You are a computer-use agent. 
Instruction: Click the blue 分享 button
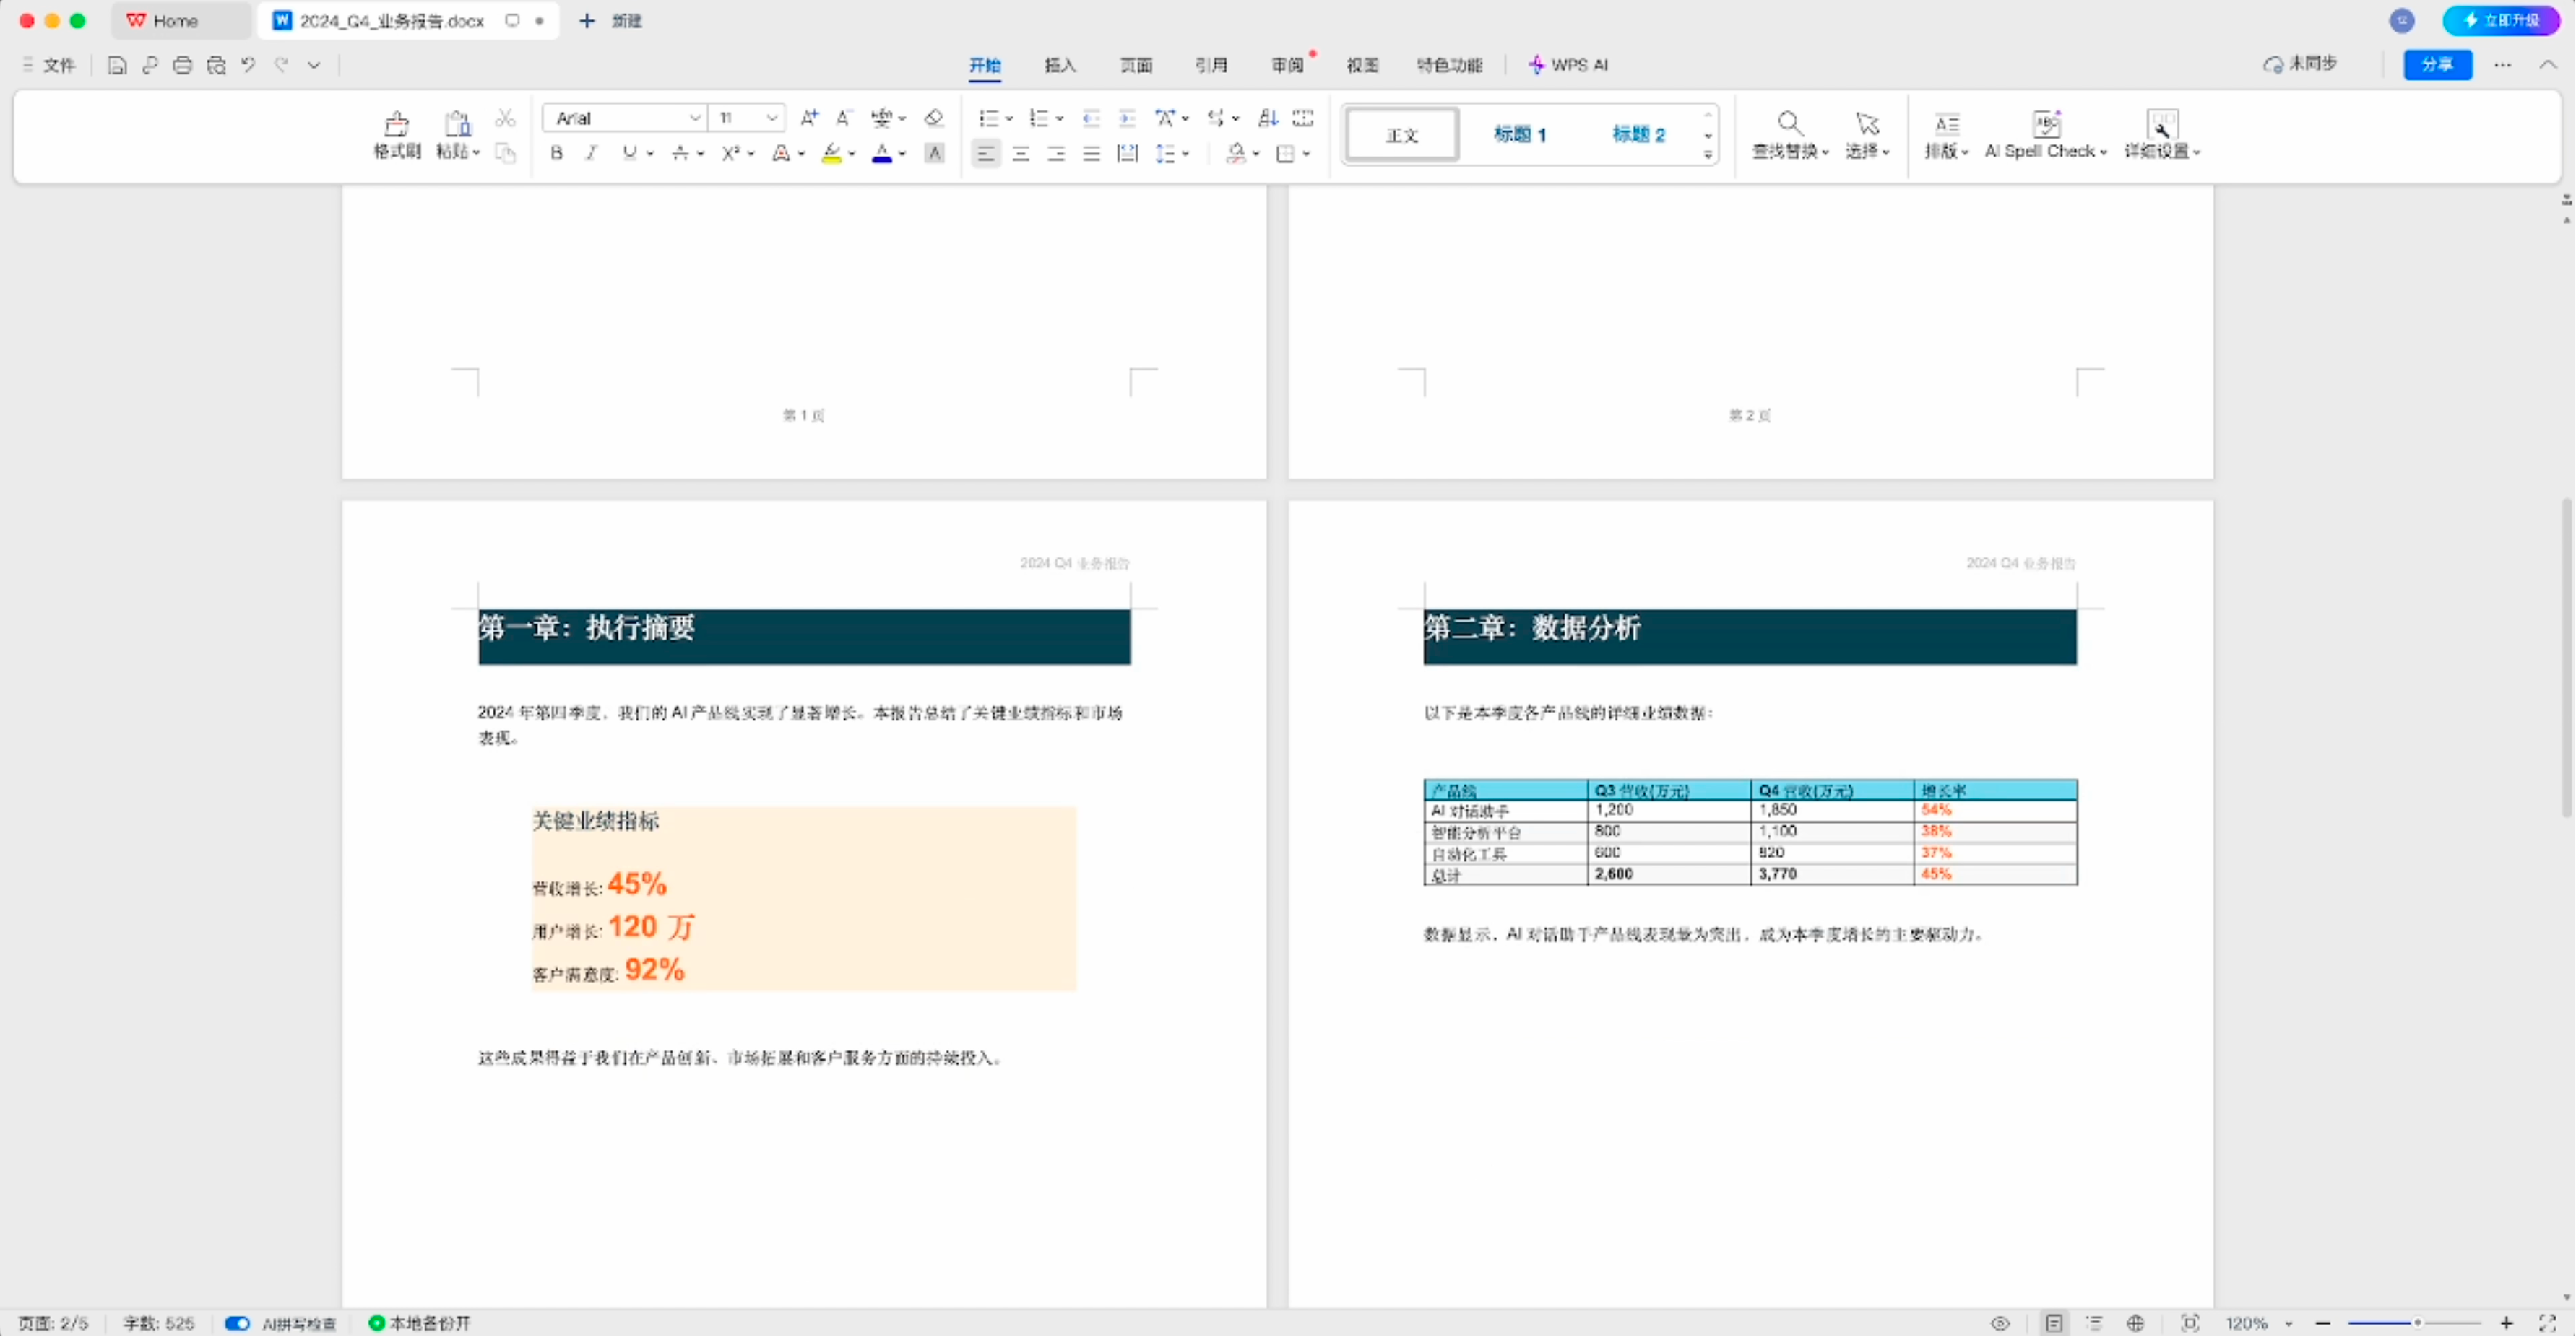(2437, 65)
